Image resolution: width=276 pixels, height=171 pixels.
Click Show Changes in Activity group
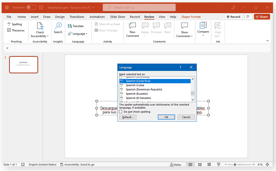106,30
